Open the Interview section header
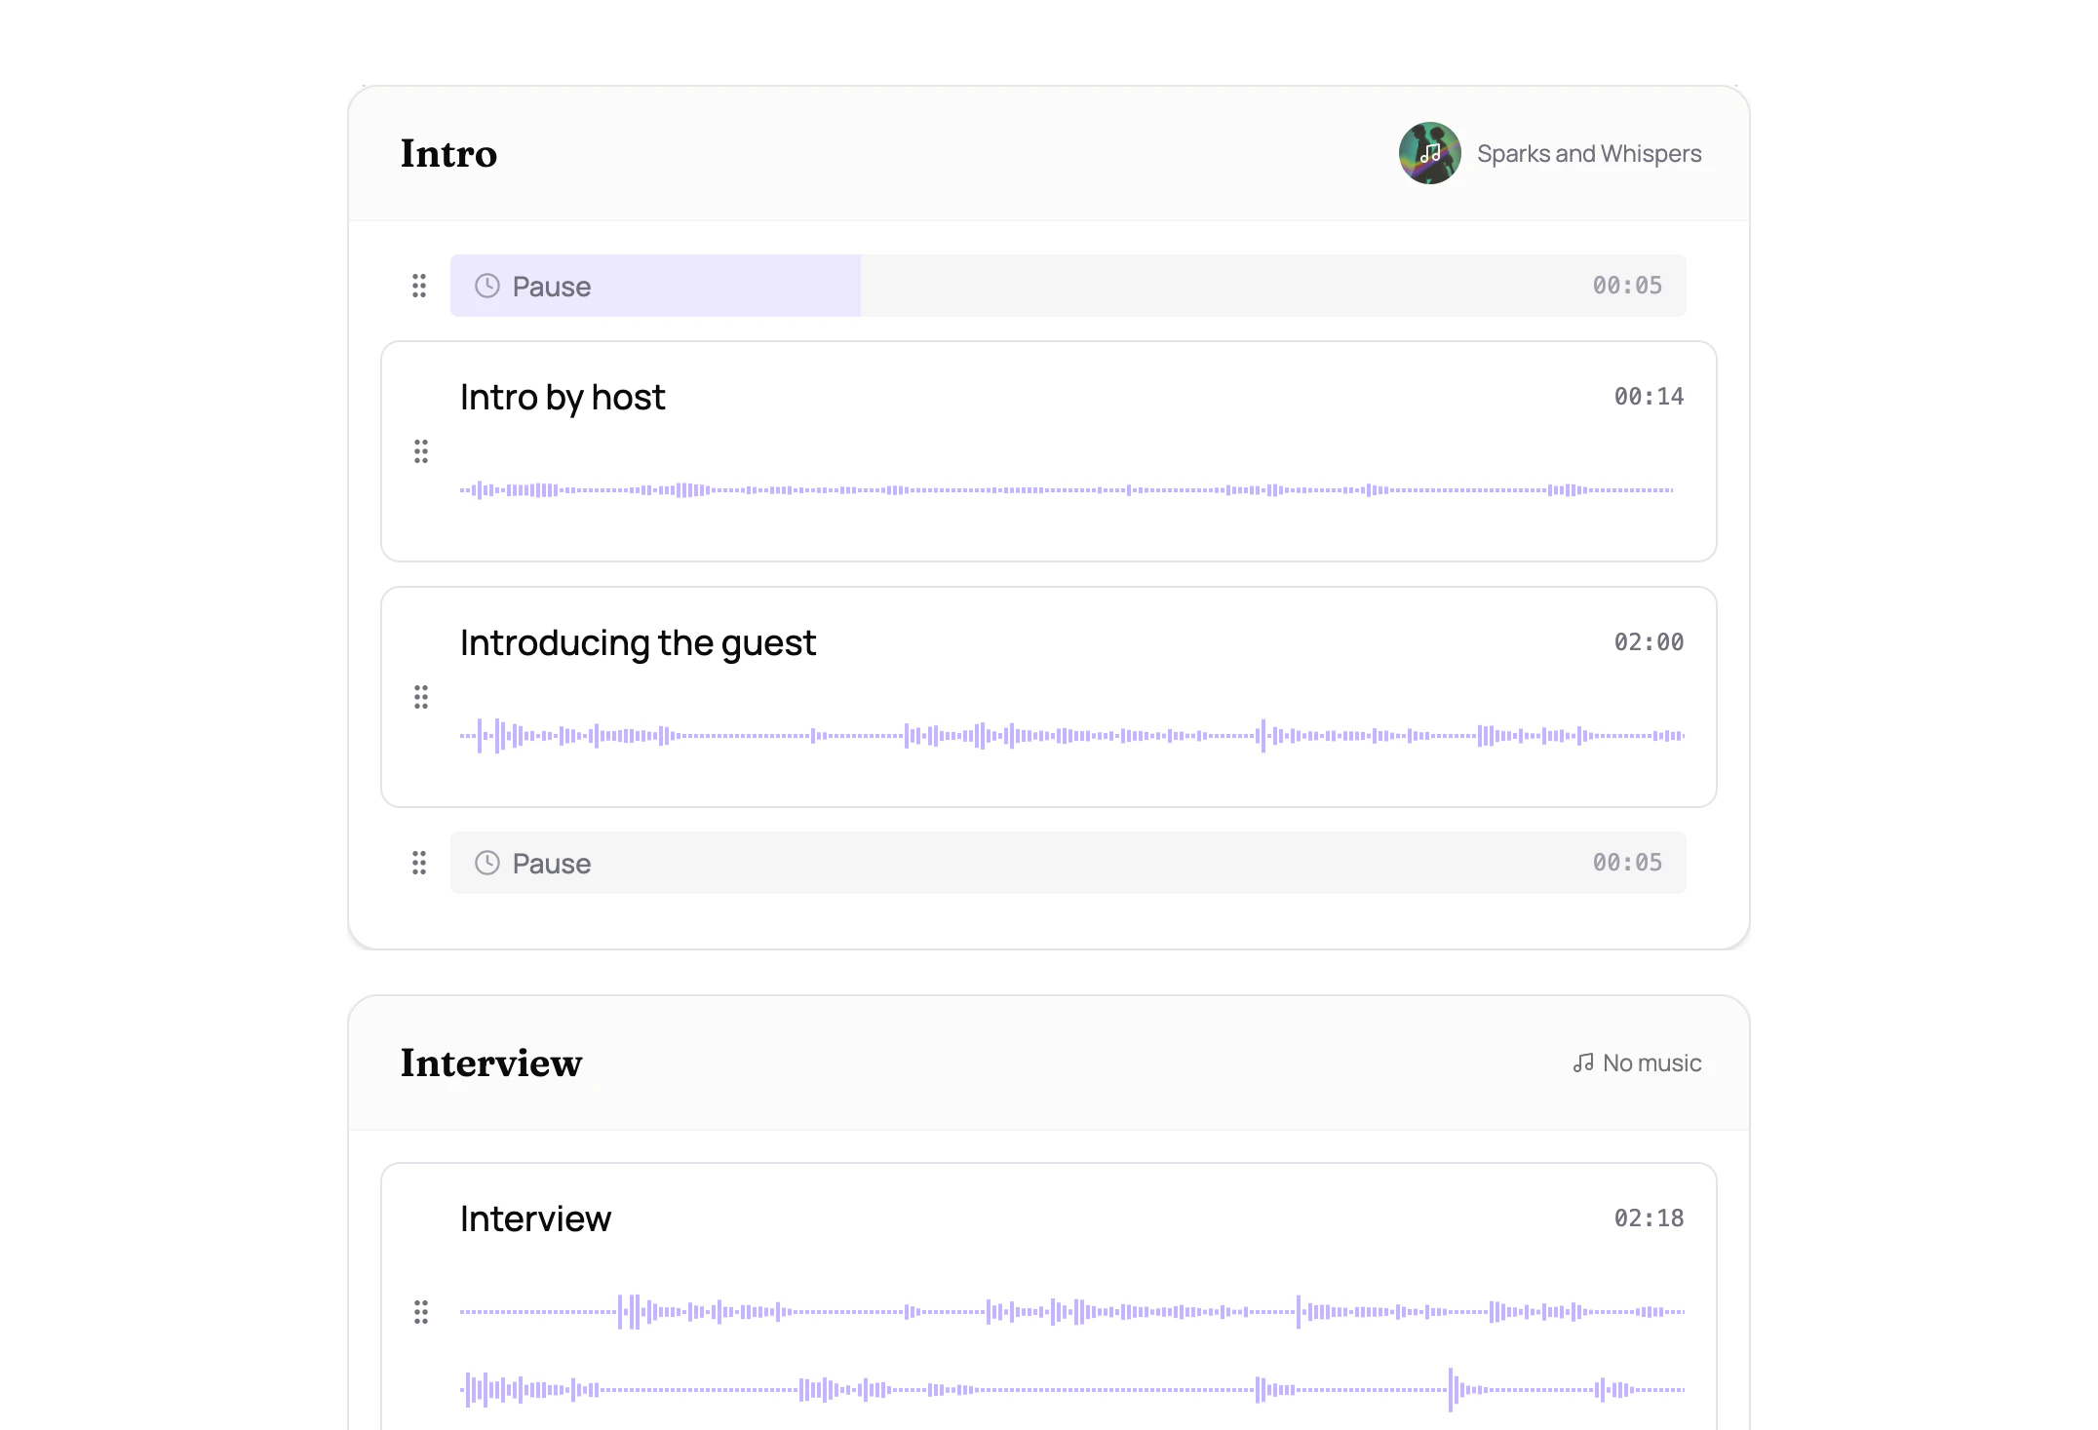The image size is (2098, 1430). [x=489, y=1063]
